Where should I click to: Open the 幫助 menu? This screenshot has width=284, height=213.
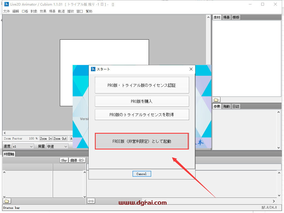89,11
